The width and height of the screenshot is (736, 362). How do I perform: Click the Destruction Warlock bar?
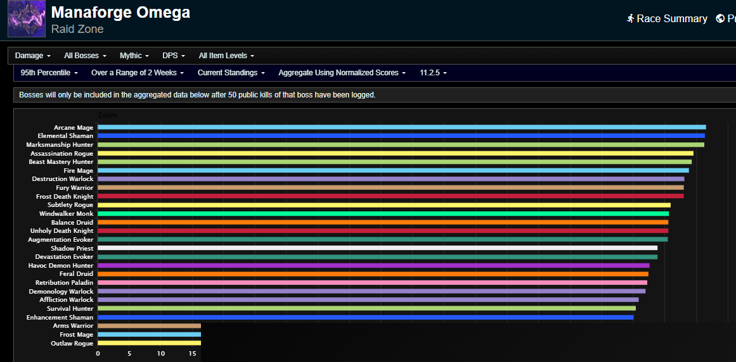click(391, 179)
